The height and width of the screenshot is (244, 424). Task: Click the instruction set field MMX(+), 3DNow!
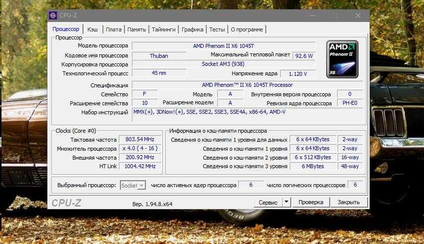tap(247, 115)
